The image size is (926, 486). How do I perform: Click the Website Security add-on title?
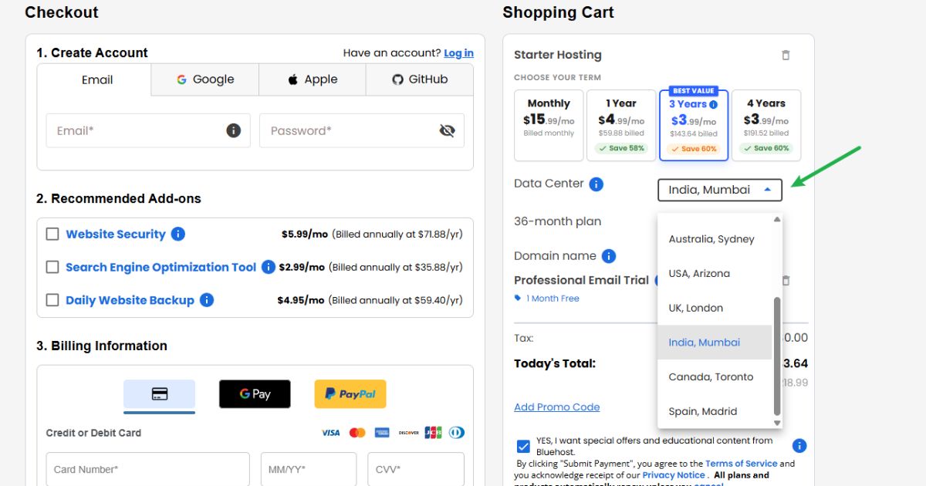(x=116, y=234)
